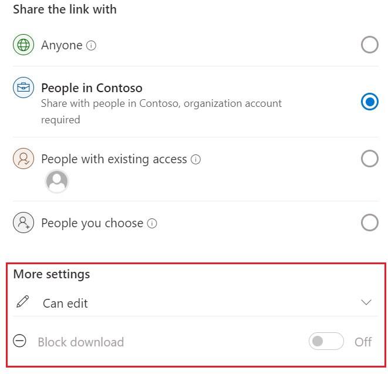Toggle the Block download switch
Image resolution: width=388 pixels, height=374 pixels.
326,341
